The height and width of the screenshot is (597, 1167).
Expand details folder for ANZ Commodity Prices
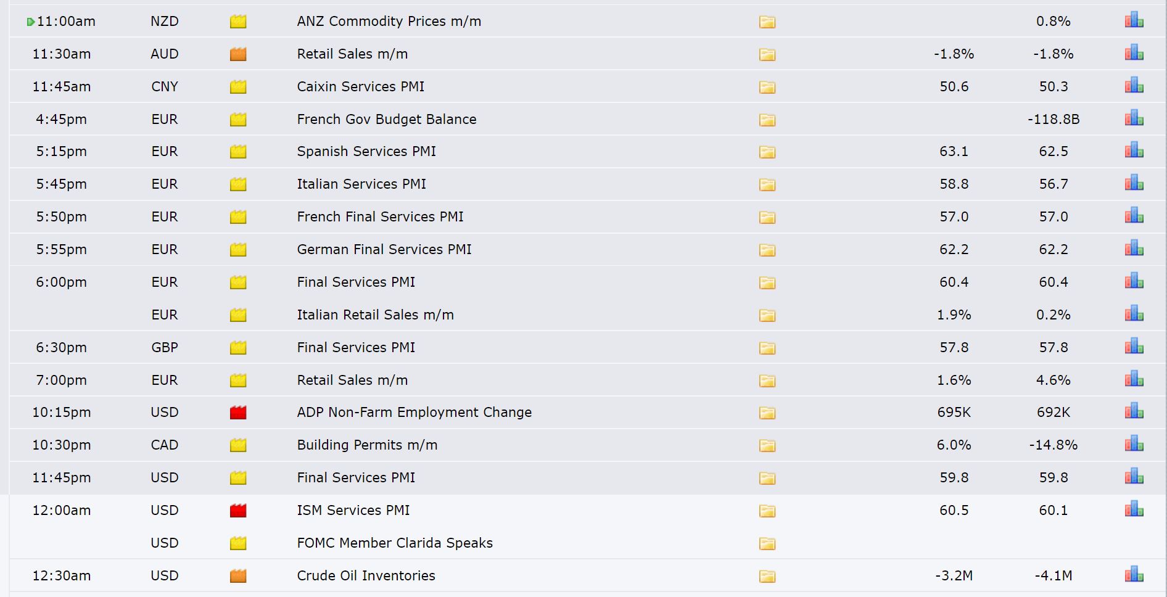pyautogui.click(x=767, y=22)
